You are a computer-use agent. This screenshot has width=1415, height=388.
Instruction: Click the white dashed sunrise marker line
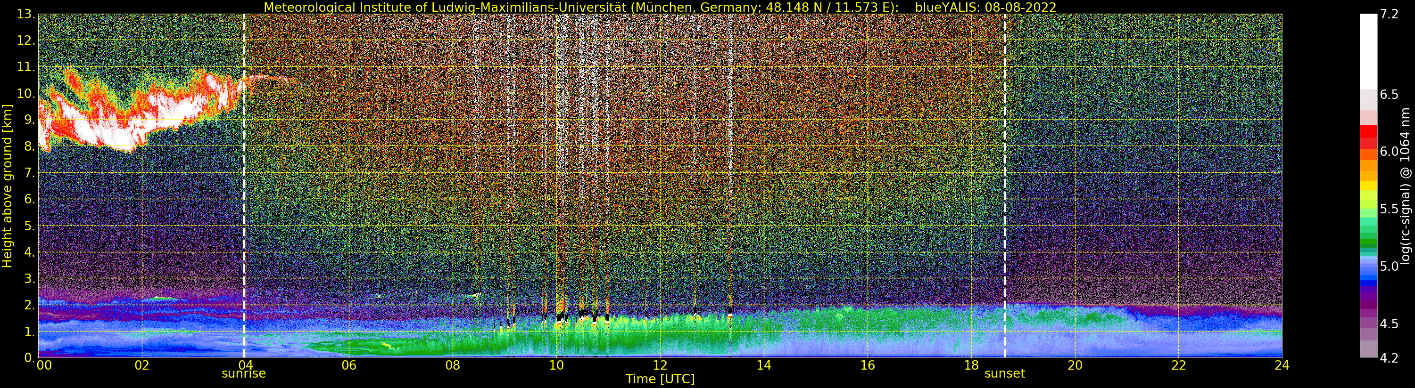[x=244, y=186]
